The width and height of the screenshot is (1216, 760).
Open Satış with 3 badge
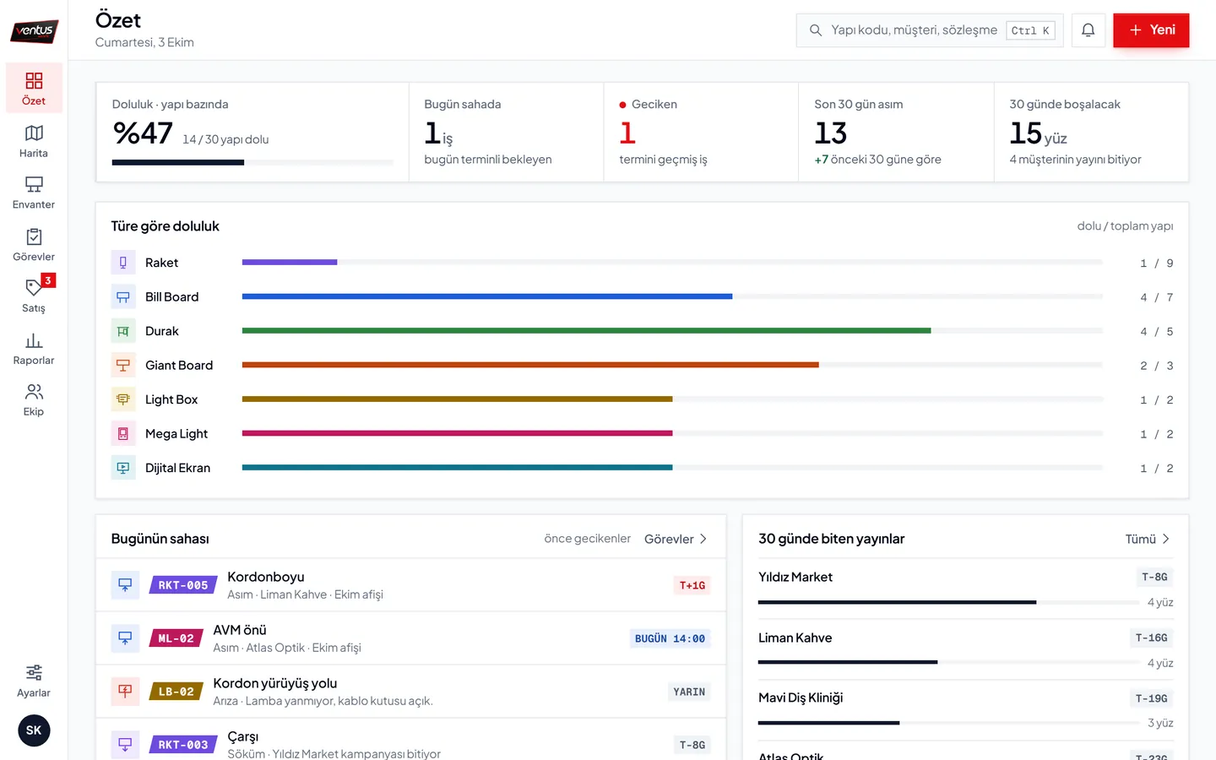(34, 296)
